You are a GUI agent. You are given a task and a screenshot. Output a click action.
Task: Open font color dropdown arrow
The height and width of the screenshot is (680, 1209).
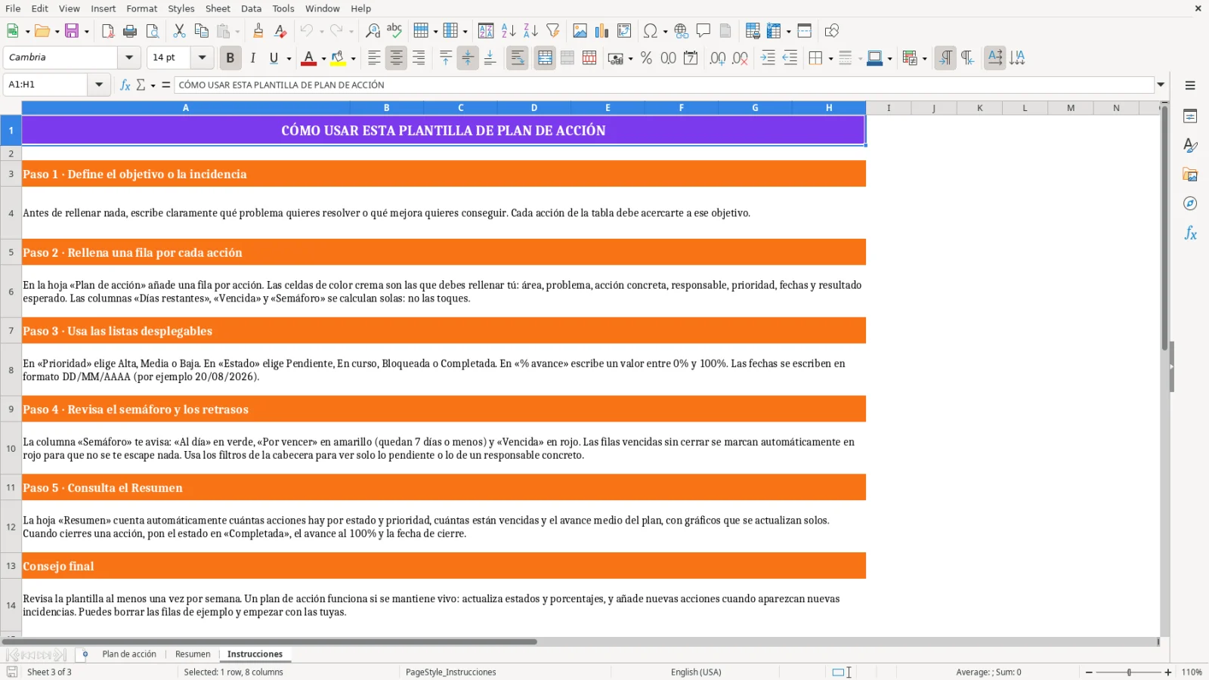point(323,58)
